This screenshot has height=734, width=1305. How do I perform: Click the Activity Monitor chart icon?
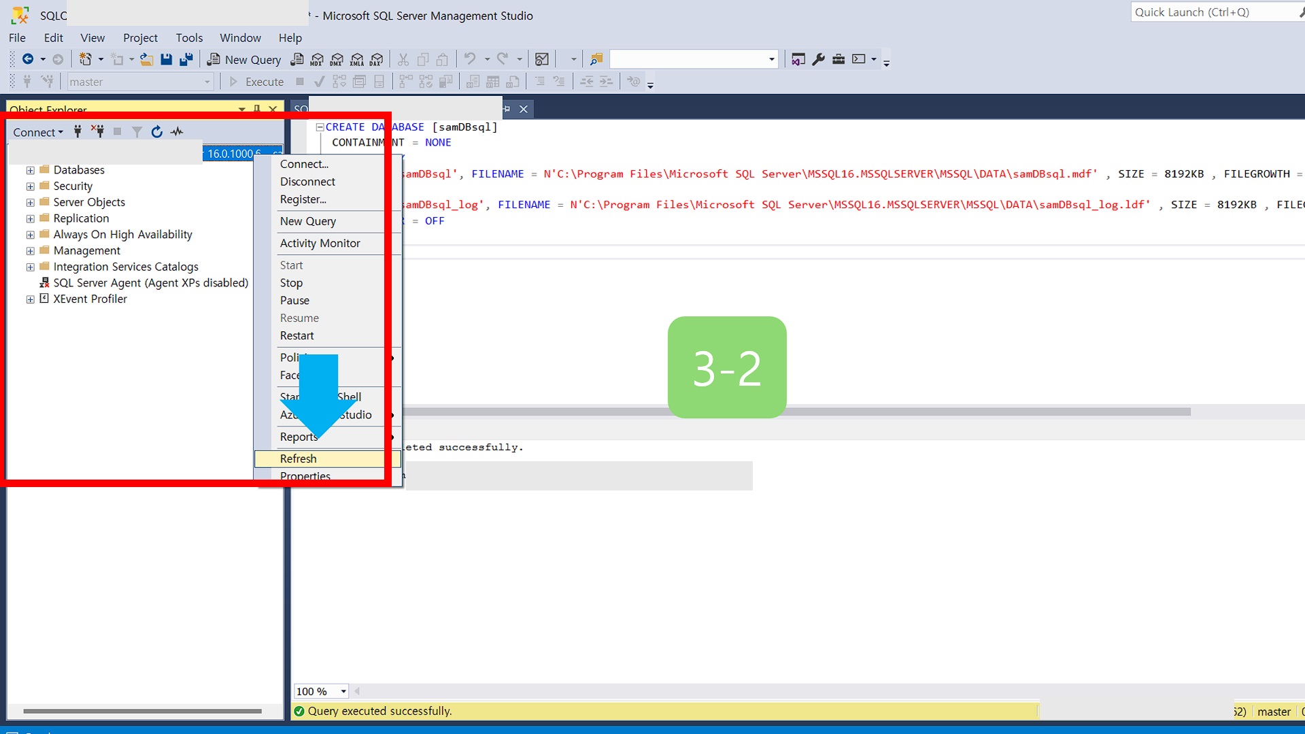542,59
